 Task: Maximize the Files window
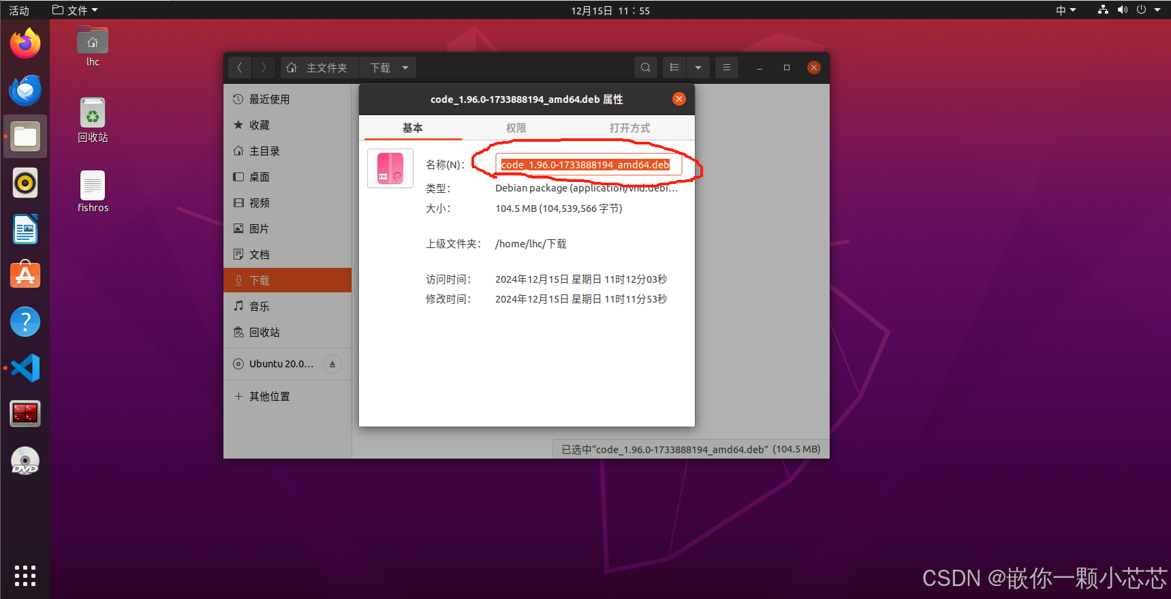click(787, 67)
